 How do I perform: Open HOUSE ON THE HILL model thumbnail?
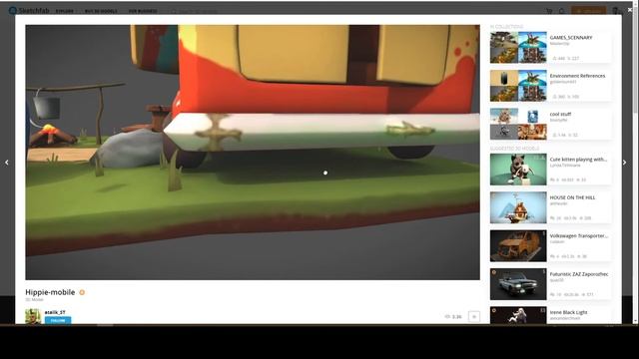point(518,207)
